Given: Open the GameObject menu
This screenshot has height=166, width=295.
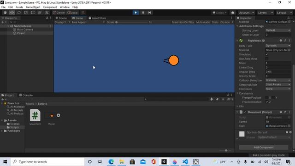Looking at the screenshot, I should point(33,7).
